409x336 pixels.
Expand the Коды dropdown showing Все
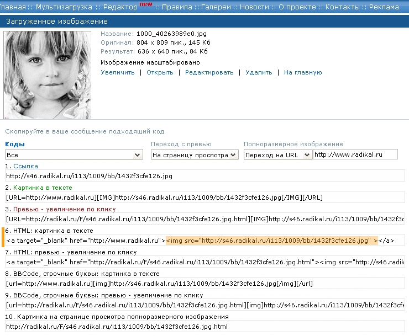[x=74, y=155]
